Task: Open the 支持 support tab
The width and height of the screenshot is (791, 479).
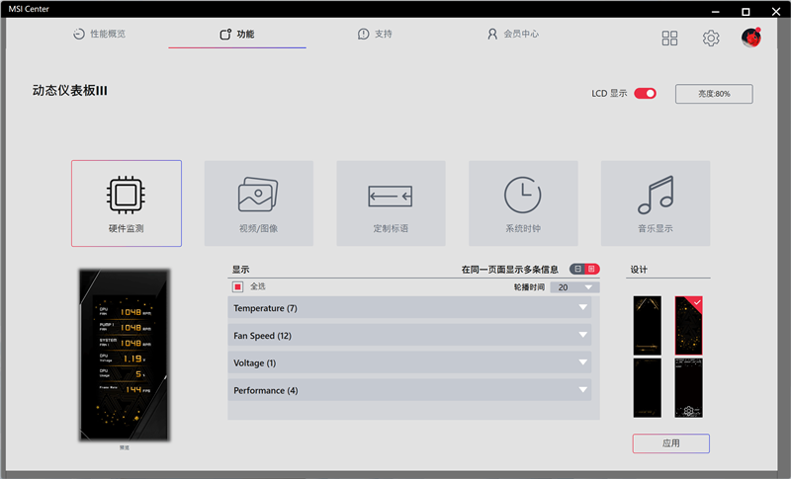Action: click(375, 34)
